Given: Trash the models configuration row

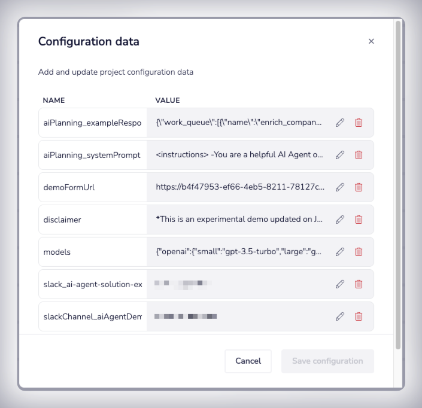Looking at the screenshot, I should 359,252.
